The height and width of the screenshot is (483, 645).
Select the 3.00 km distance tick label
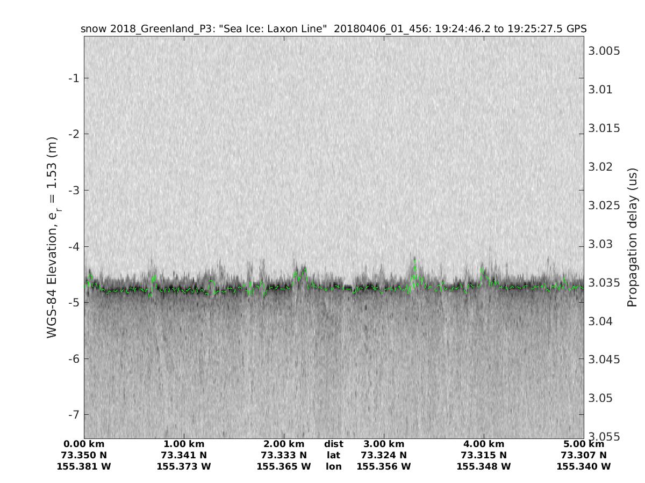tap(384, 444)
